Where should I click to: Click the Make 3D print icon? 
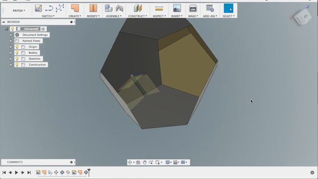pyautogui.click(x=193, y=8)
